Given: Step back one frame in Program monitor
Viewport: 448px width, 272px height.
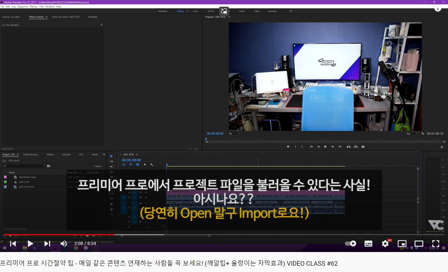Looking at the screenshot, I should (x=318, y=147).
